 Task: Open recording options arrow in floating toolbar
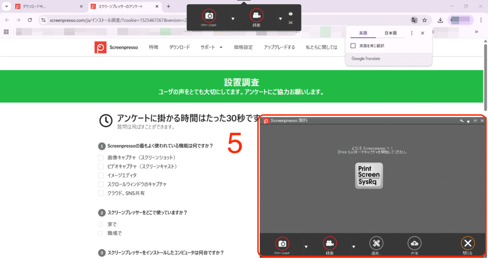(x=280, y=19)
